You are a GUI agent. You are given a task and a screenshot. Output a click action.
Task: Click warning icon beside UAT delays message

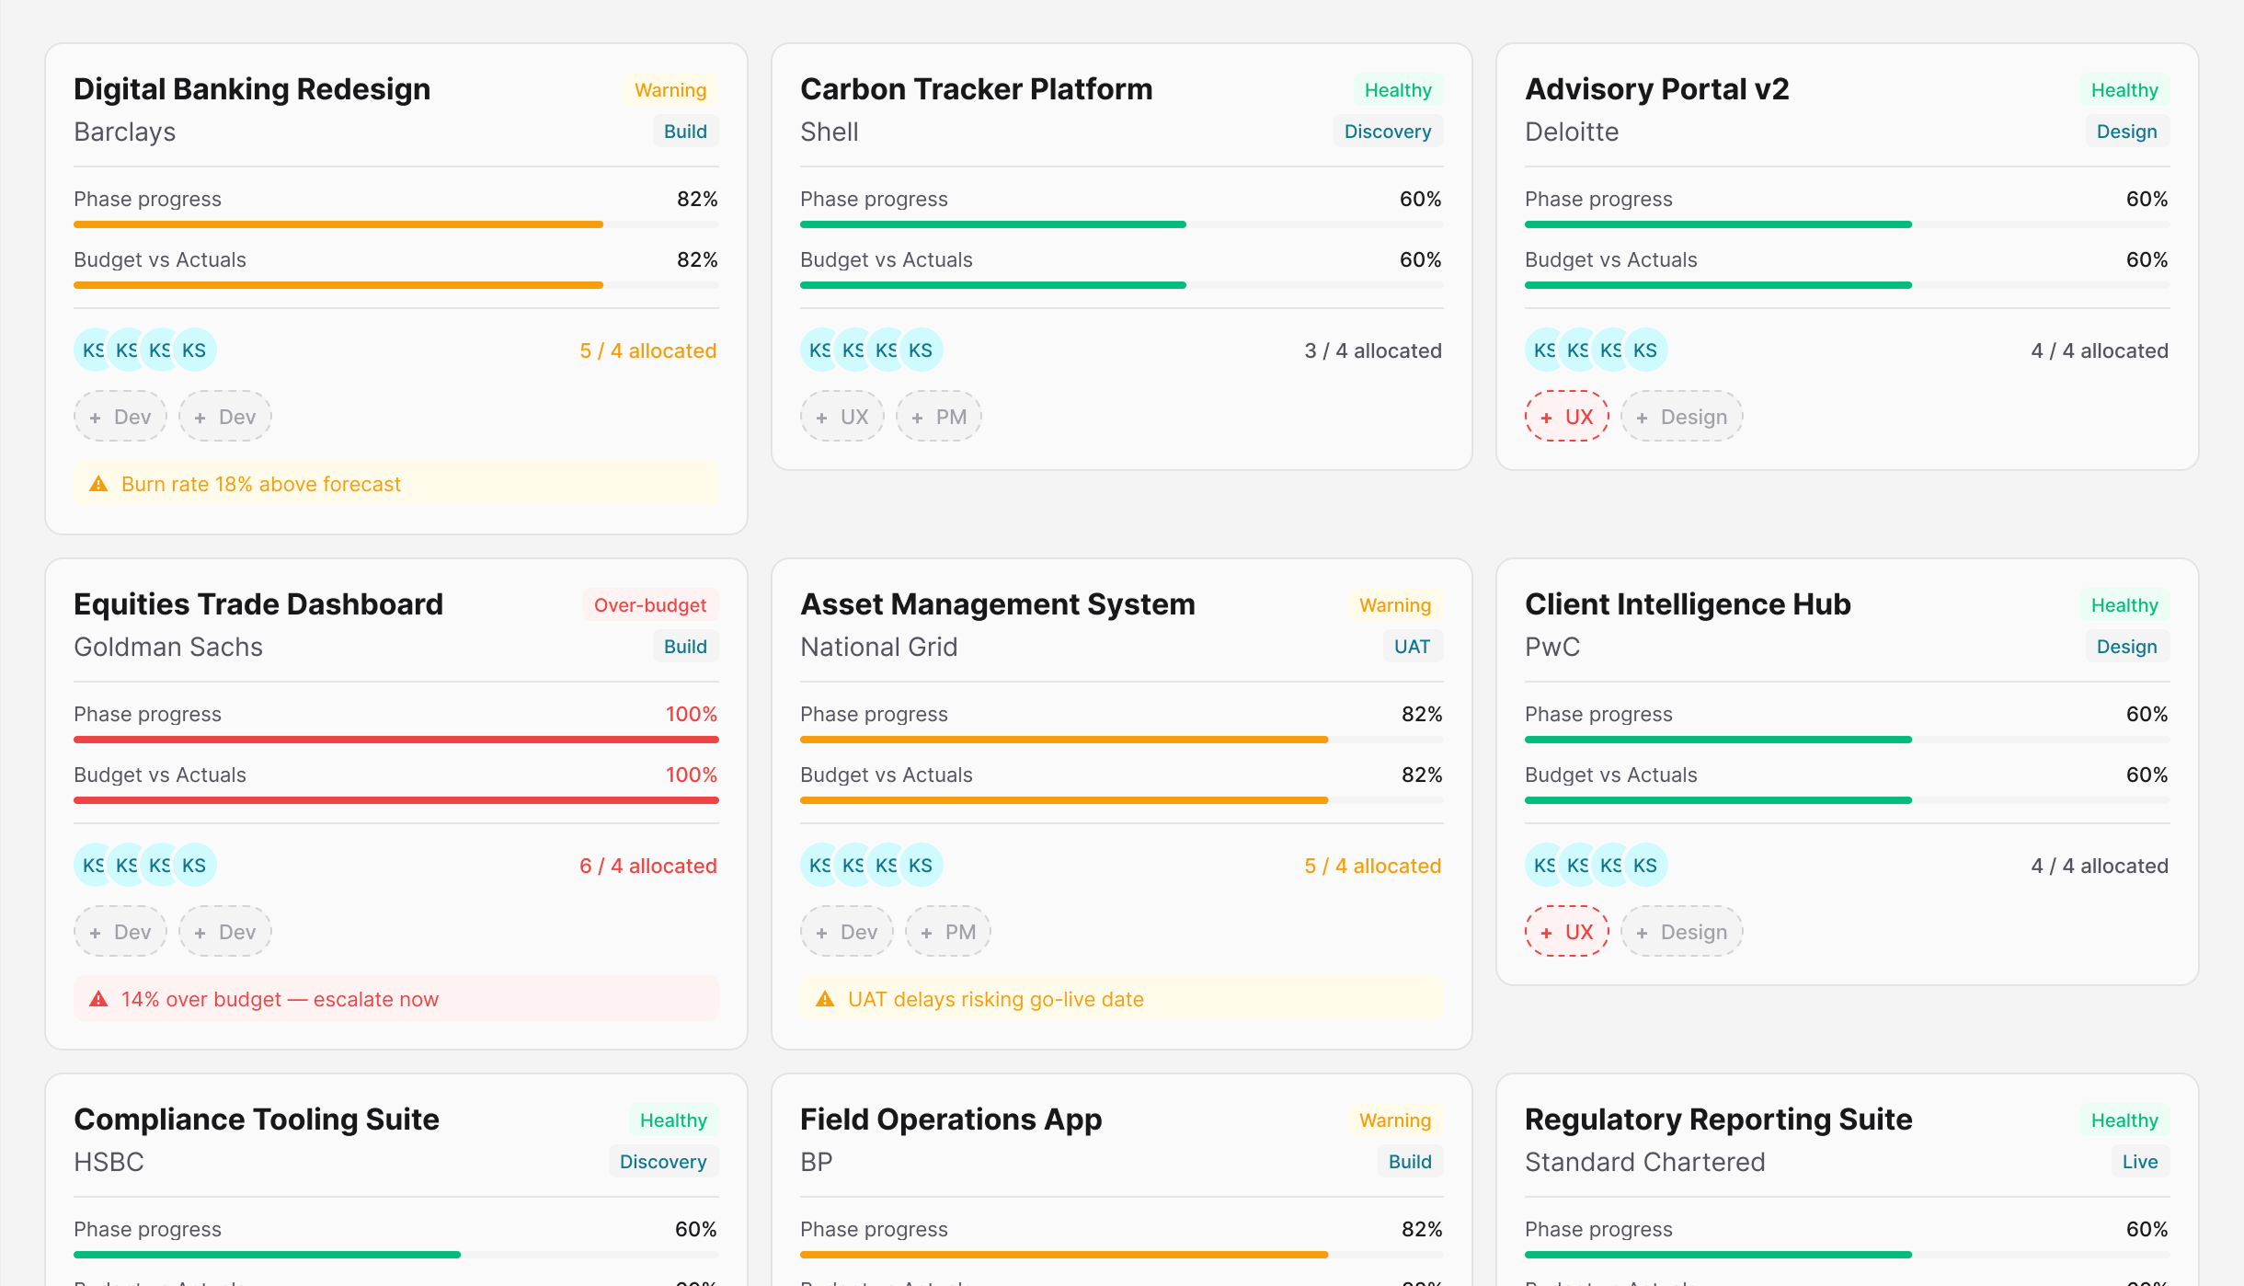click(x=825, y=999)
